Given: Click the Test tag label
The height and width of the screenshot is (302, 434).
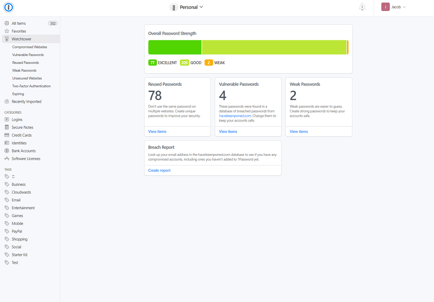Looking at the screenshot, I should pyautogui.click(x=15, y=263).
